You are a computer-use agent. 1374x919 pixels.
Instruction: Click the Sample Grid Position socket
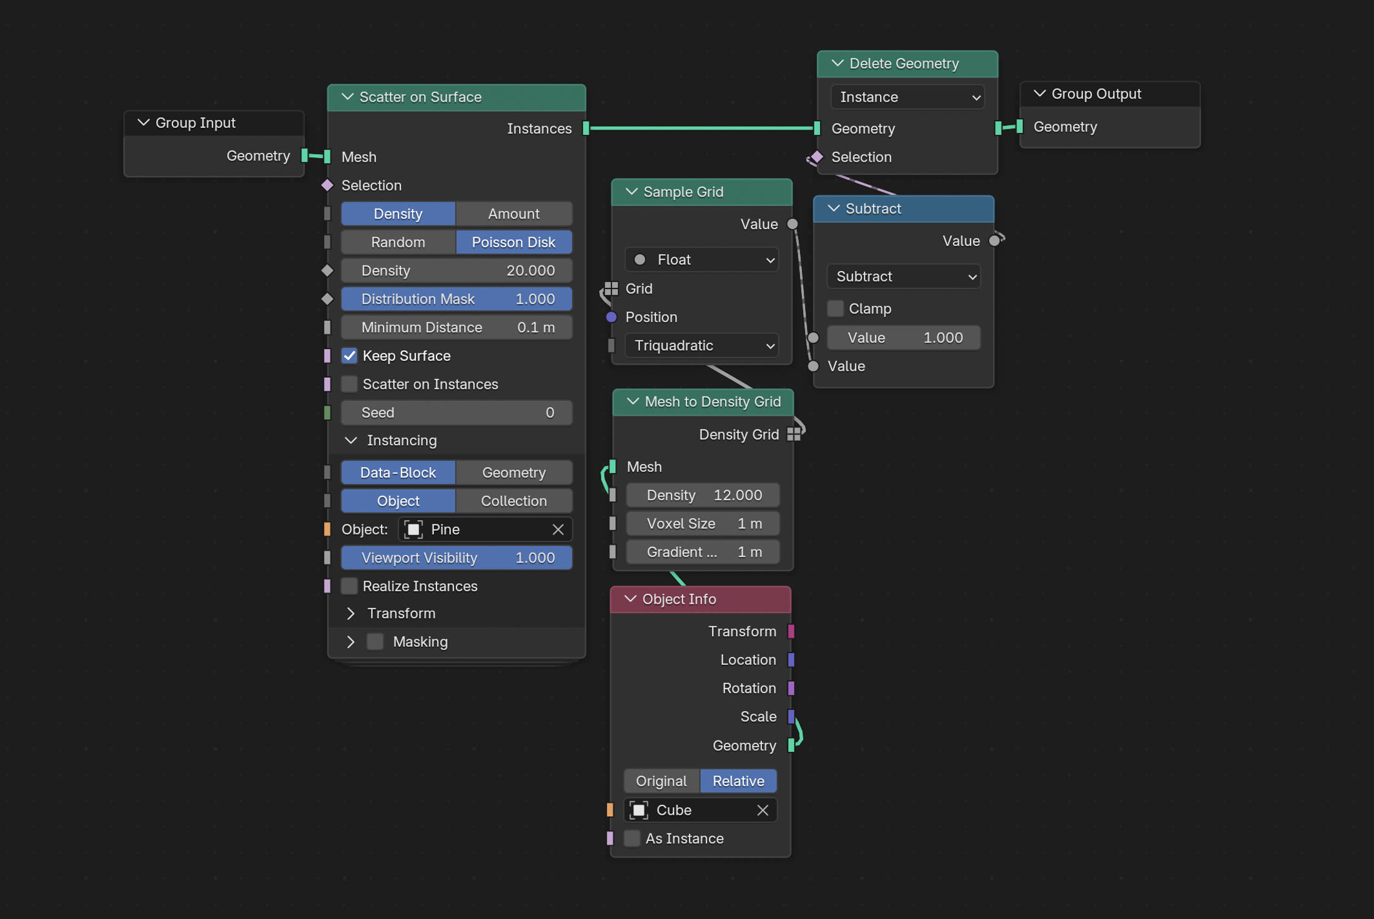[x=611, y=317]
